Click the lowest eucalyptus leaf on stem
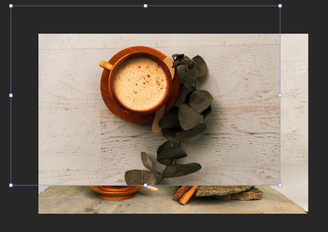 click(140, 177)
